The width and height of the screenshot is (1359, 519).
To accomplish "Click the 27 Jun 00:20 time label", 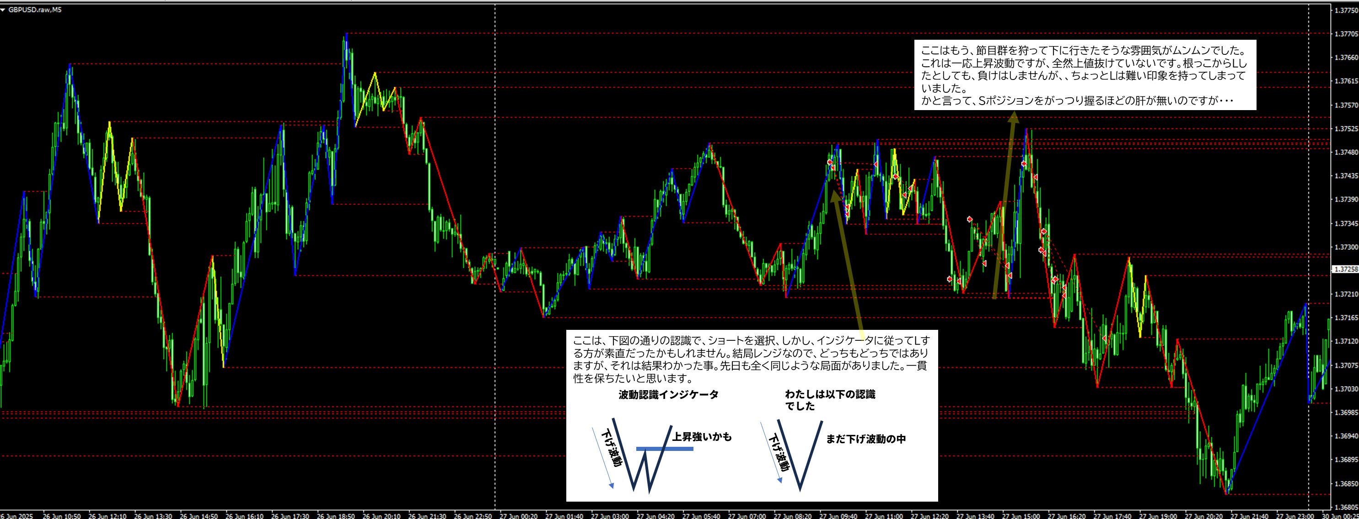I will tap(519, 516).
